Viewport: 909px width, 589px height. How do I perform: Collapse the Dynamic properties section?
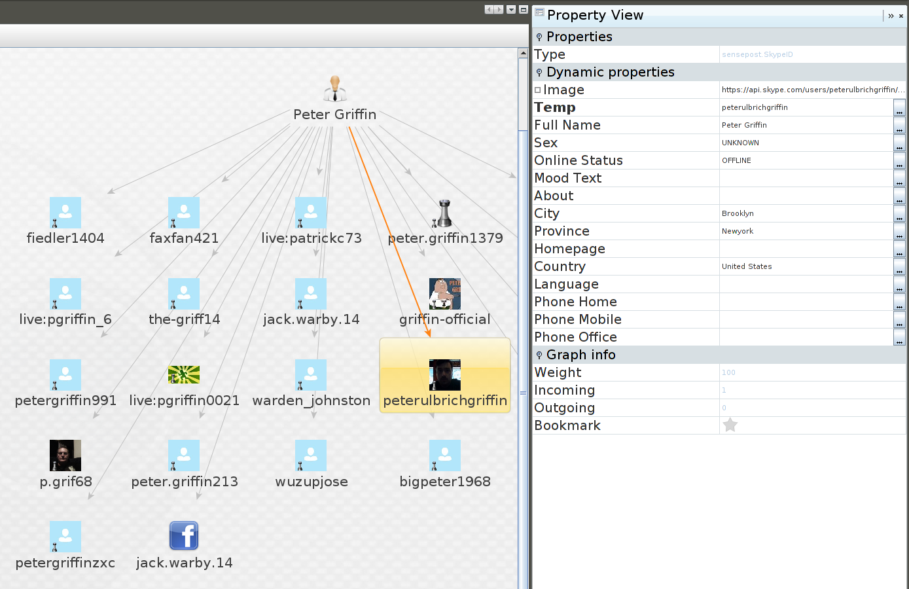[539, 72]
